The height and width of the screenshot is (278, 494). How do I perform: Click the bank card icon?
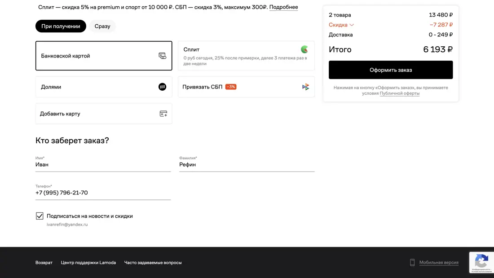click(162, 56)
